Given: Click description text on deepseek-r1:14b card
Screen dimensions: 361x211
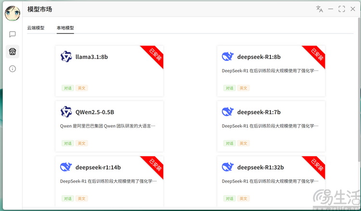Looking at the screenshot, I should point(108,181).
